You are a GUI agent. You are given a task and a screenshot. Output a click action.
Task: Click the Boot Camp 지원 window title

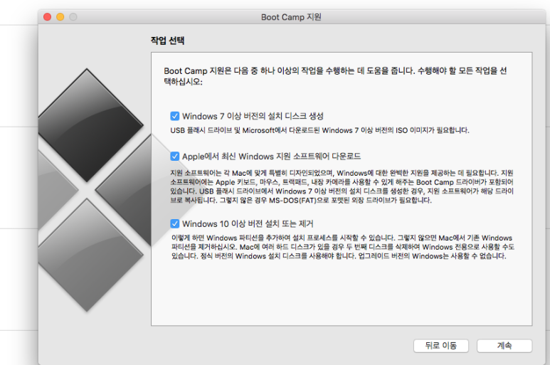[291, 17]
